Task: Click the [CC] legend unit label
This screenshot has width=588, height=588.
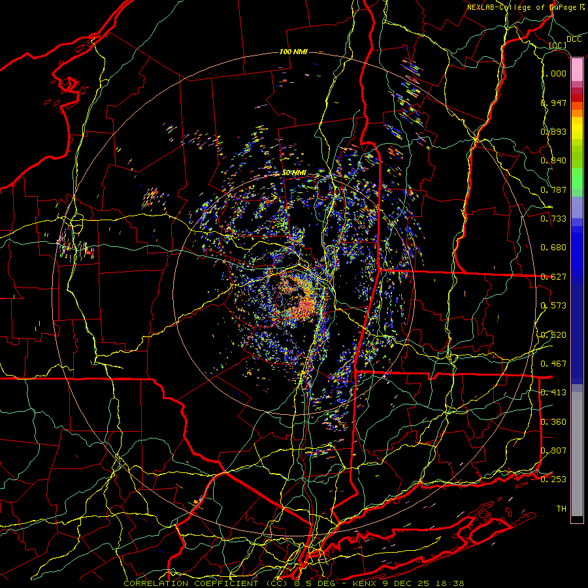Action: tap(558, 45)
